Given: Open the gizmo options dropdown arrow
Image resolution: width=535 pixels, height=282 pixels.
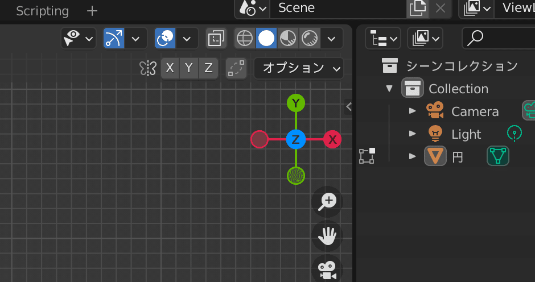Looking at the screenshot, I should tap(136, 39).
